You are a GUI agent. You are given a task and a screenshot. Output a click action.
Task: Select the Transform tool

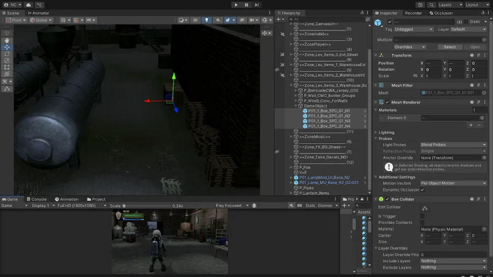[7, 74]
